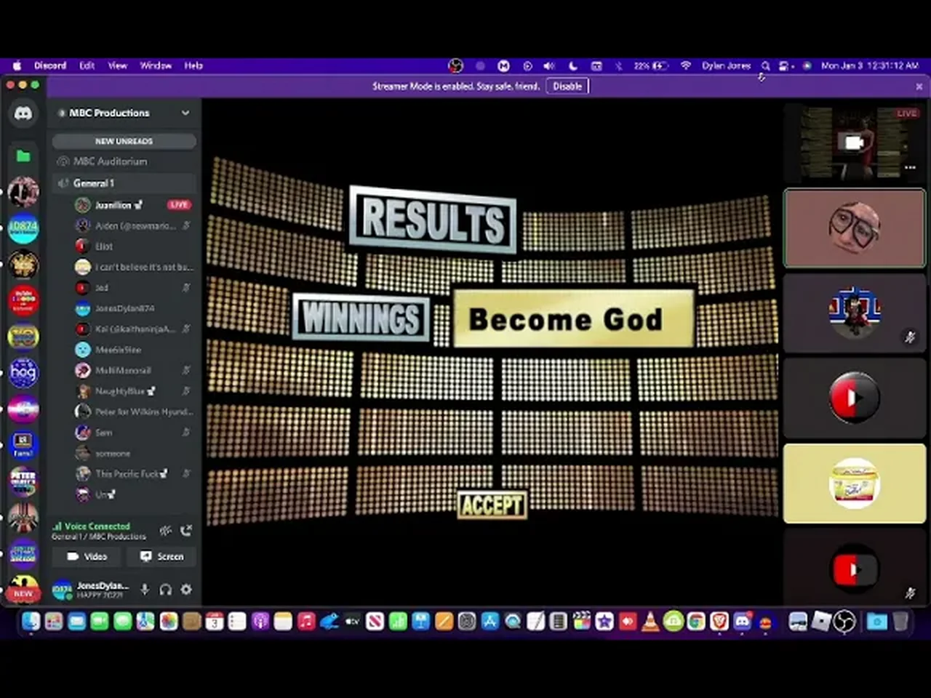Toggle noise suppression in voice panel
The image size is (931, 698).
pos(166,531)
